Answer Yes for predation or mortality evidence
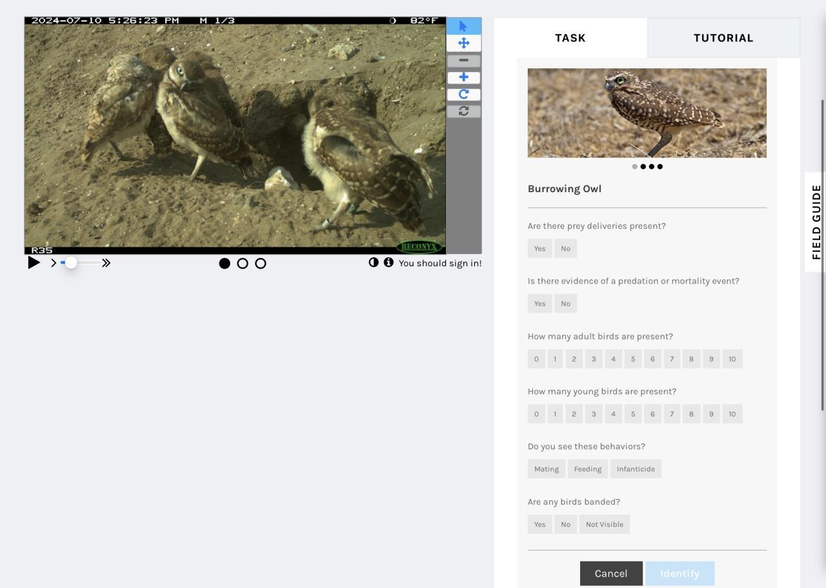Image resolution: width=826 pixels, height=588 pixels. click(539, 304)
